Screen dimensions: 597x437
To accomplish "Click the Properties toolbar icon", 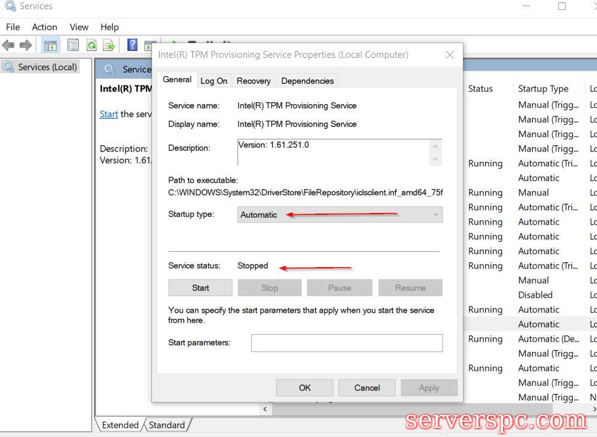I will pos(73,45).
